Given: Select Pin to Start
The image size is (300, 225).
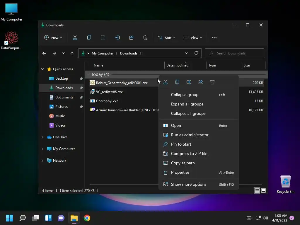Looking at the screenshot, I should (x=199, y=144).
